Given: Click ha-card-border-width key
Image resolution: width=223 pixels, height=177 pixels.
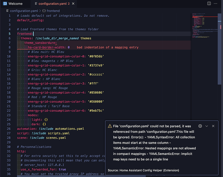Looking at the screenshot, I should click(47, 48).
